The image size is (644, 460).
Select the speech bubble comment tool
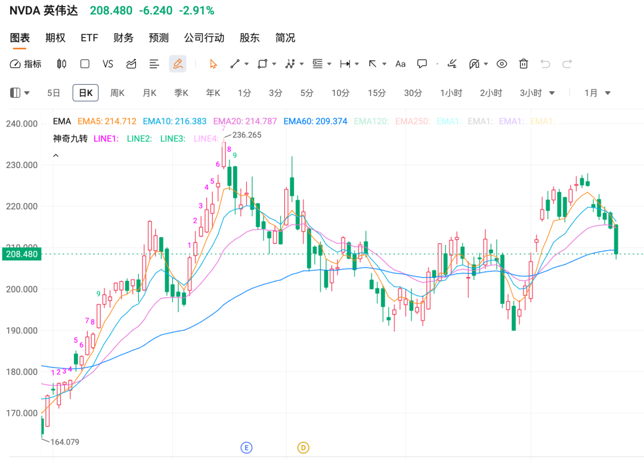[422, 64]
